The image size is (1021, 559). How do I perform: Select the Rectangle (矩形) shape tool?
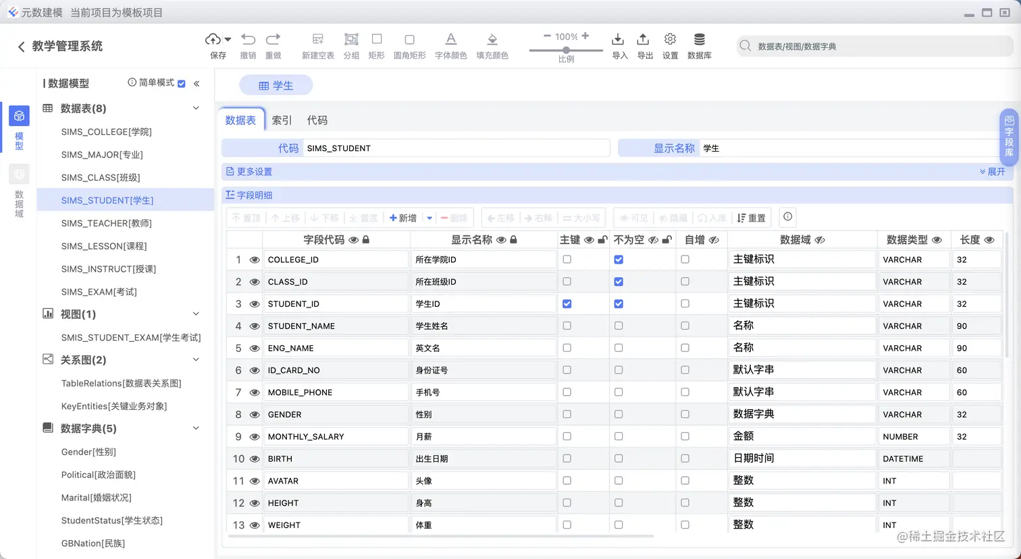coord(377,39)
